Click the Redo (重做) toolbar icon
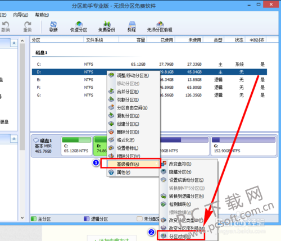 click(28, 26)
